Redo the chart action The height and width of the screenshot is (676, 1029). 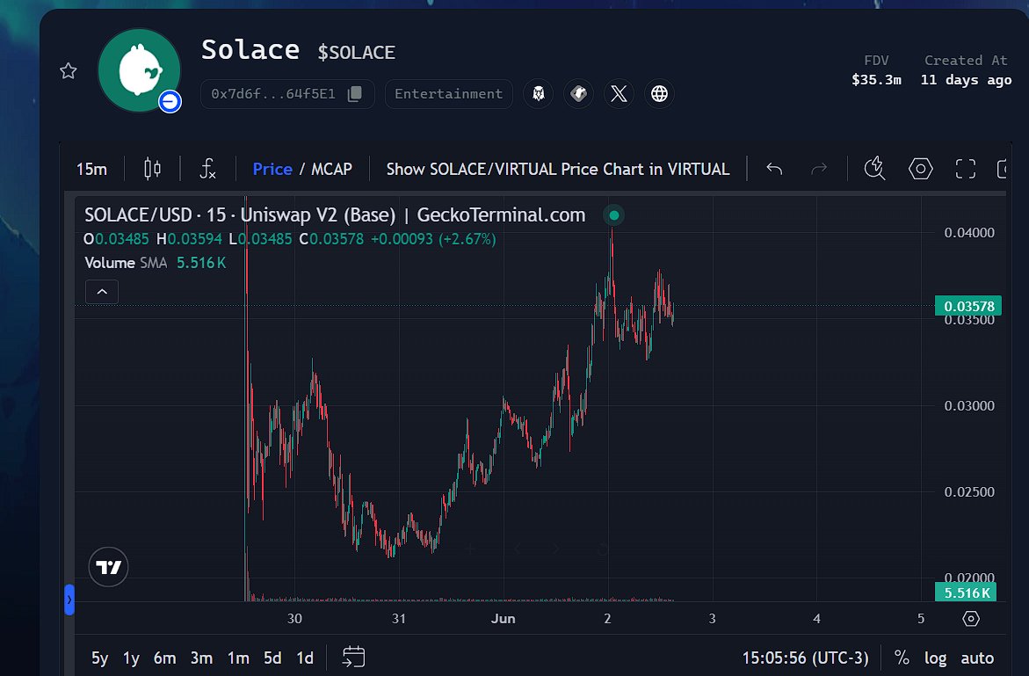(819, 170)
